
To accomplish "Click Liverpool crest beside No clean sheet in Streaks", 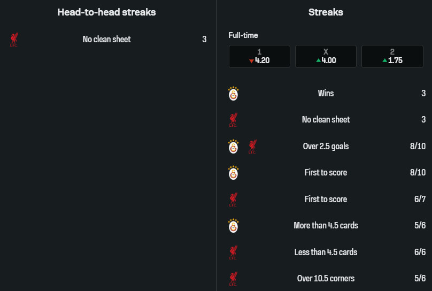I will coord(233,120).
